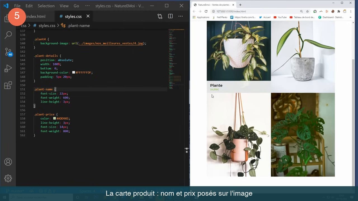
Task: Open Source Control view with 46 badge
Action: (8, 52)
